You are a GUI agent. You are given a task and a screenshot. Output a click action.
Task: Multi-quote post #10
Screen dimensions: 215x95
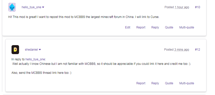187,27
